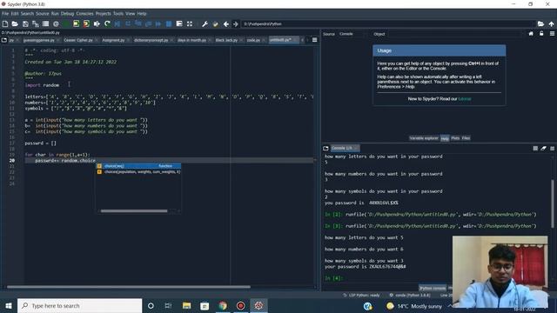This screenshot has width=557, height=313.
Task: Open the Edit menu
Action: coord(15,14)
